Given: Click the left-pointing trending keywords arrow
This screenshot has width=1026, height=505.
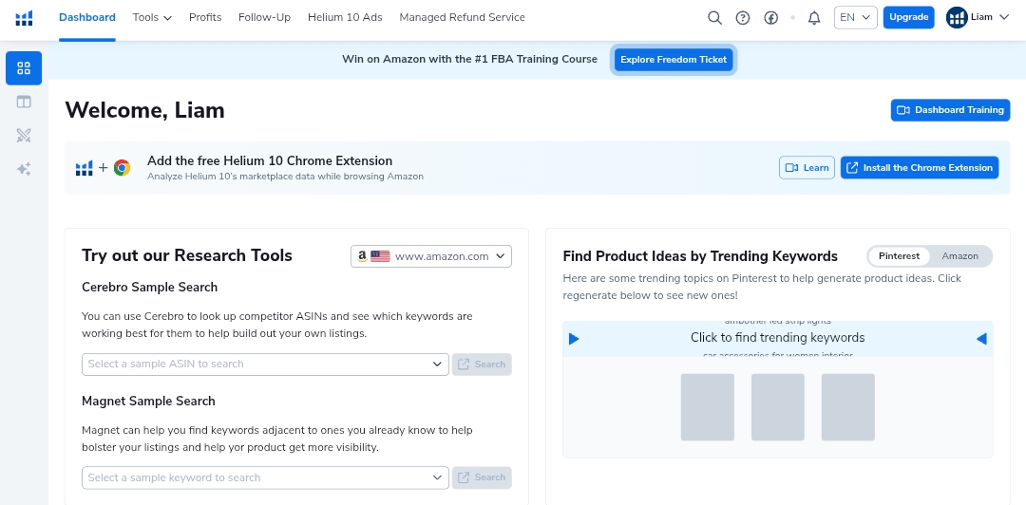Looking at the screenshot, I should [981, 339].
